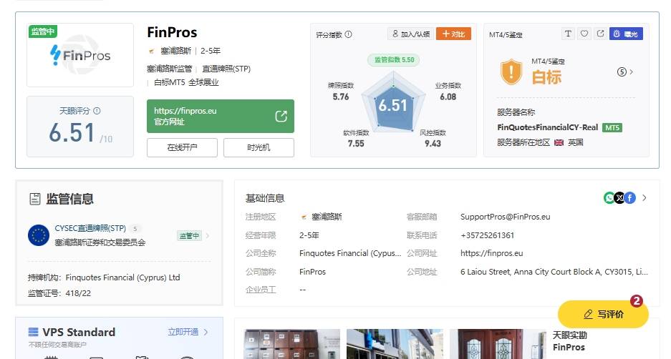This screenshot has width=671, height=359.
Task: Click the Facebook icon in 基础信息
Action: point(630,198)
